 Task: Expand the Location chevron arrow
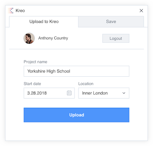pyautogui.click(x=124, y=93)
